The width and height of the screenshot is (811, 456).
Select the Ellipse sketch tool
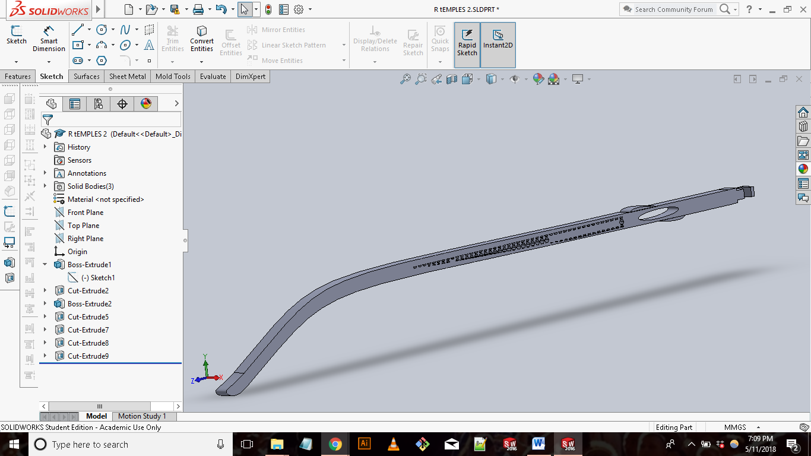[x=125, y=45]
